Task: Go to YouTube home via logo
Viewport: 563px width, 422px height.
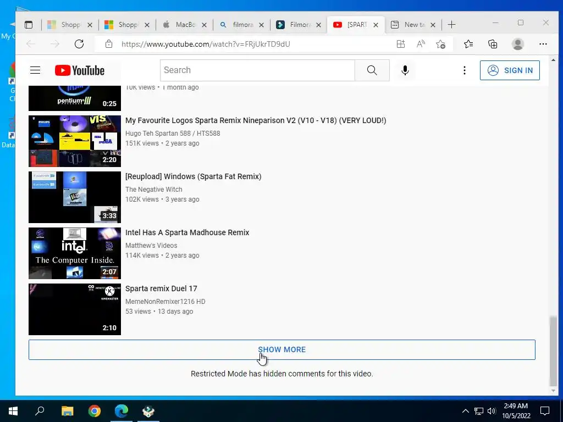Action: coord(80,70)
